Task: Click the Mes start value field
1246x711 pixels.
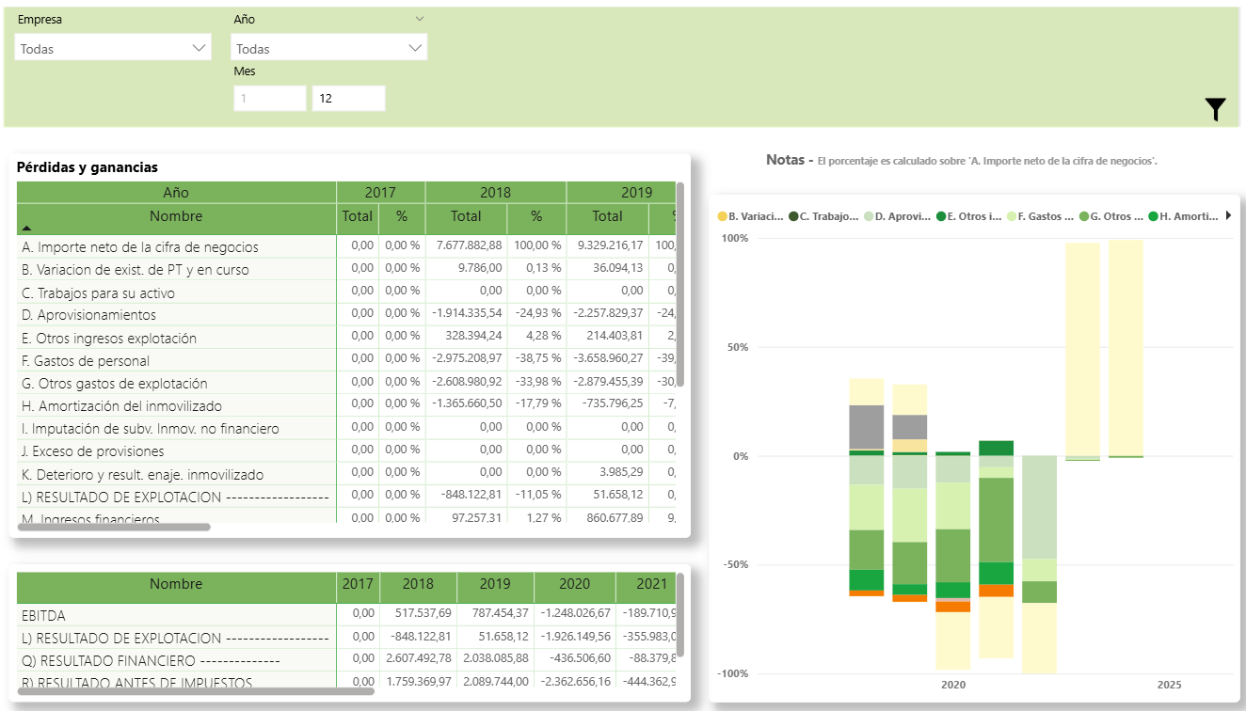Action: pos(269,98)
